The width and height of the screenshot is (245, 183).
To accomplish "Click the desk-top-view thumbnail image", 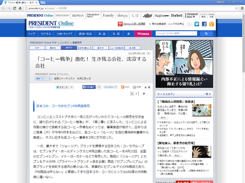I will coord(201,110).
